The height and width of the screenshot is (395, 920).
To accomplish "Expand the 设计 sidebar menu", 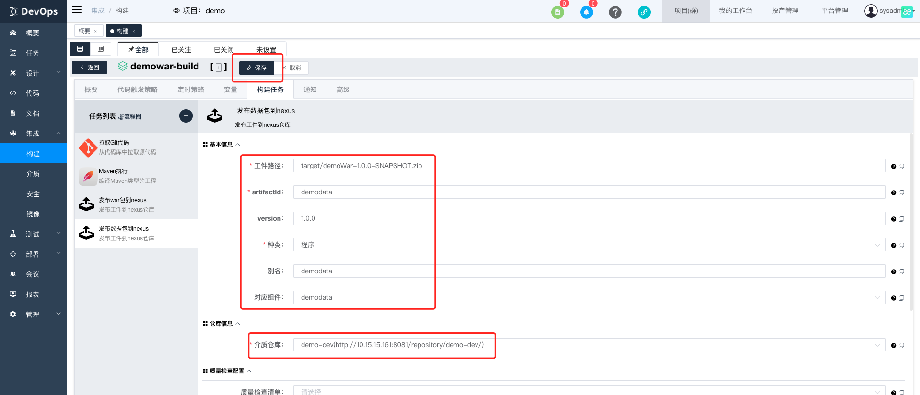I will (x=34, y=73).
